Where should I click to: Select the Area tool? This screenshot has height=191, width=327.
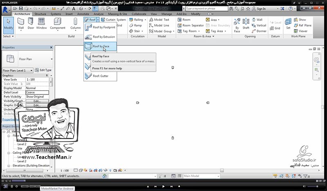pos(213,20)
